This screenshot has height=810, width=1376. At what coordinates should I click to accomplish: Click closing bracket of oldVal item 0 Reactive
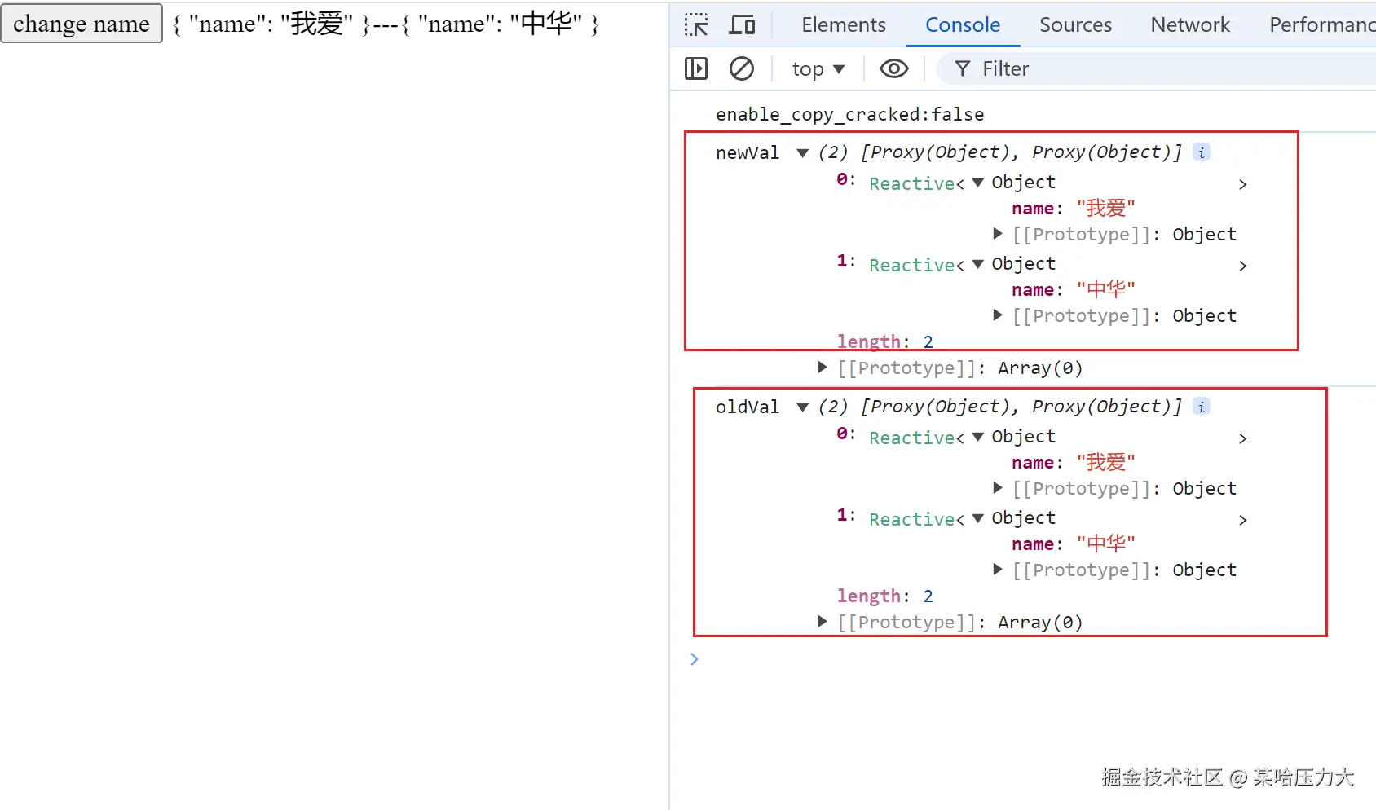pyautogui.click(x=1242, y=438)
